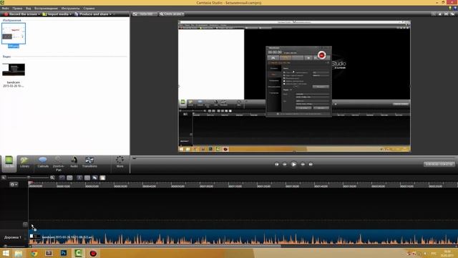
Task: Open the Windows Start button
Action: point(6,253)
